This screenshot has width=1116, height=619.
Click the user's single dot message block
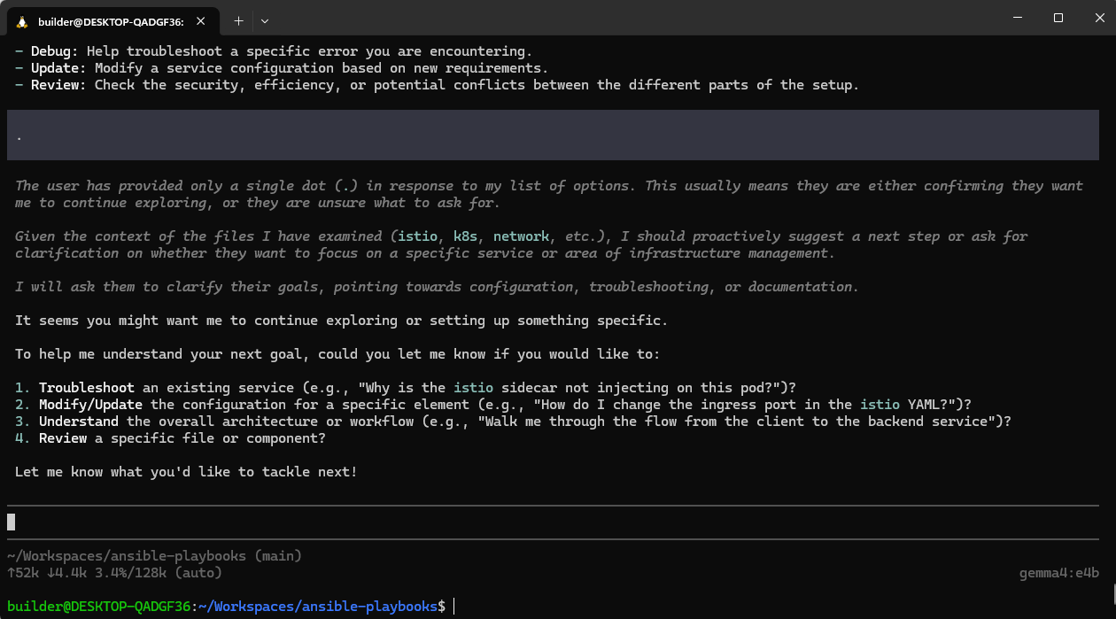pyautogui.click(x=553, y=135)
